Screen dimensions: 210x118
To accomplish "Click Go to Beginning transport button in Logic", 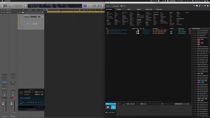I will 25,6.
